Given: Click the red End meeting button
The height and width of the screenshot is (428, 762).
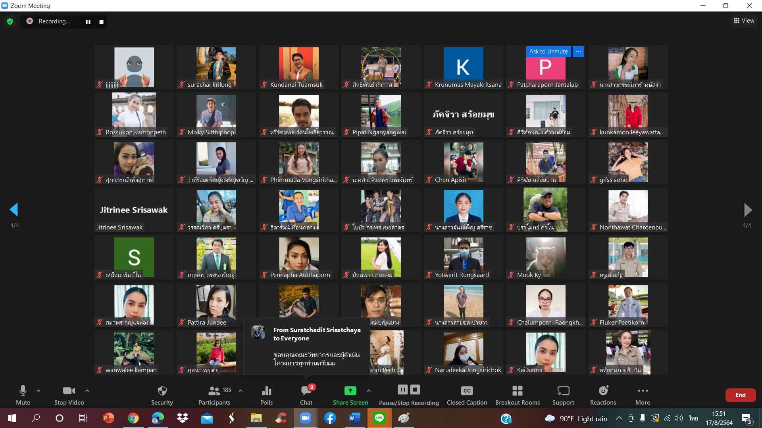Looking at the screenshot, I should [x=740, y=395].
